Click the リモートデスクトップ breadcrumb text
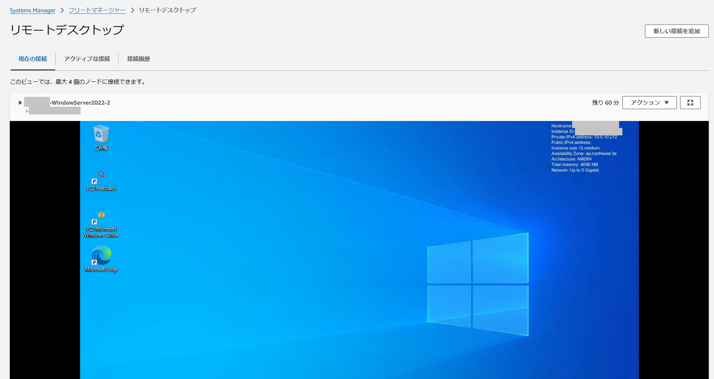The width and height of the screenshot is (714, 379). coord(167,10)
